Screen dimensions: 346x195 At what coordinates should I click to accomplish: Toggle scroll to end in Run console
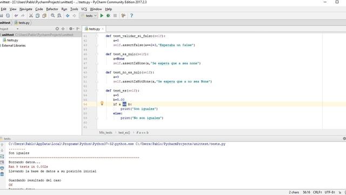[x=2, y=162]
